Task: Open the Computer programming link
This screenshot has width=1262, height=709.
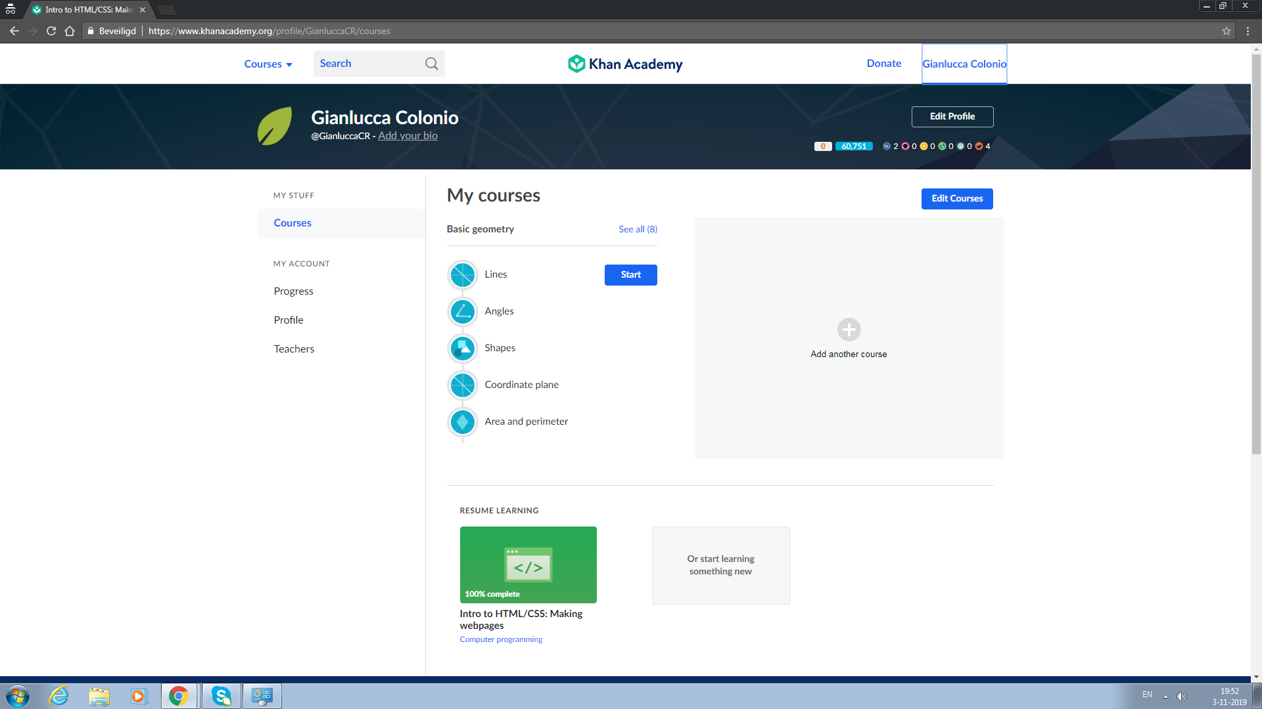Action: pos(501,639)
